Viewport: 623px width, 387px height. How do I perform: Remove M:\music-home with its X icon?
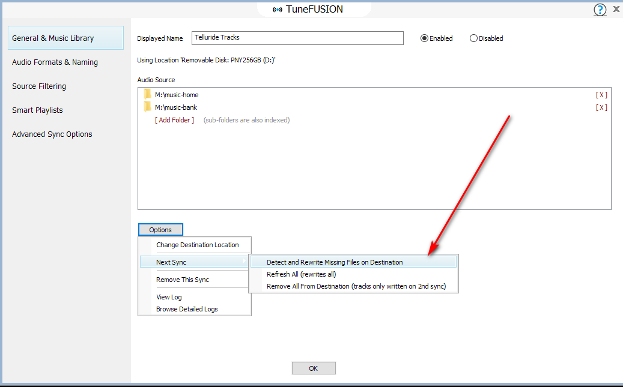601,95
